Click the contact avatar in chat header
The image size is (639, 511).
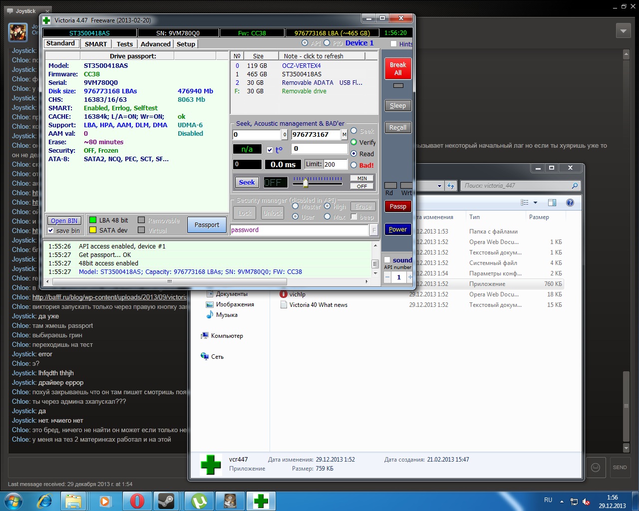coord(18,32)
